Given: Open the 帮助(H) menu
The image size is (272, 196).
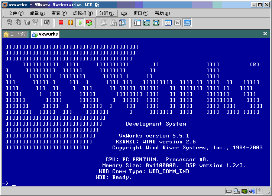Looking at the screenshot, I should tap(162, 13).
